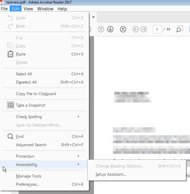Choose Paste from Edit menu
Viewport: 190px width, 194px height.
coord(44,54)
